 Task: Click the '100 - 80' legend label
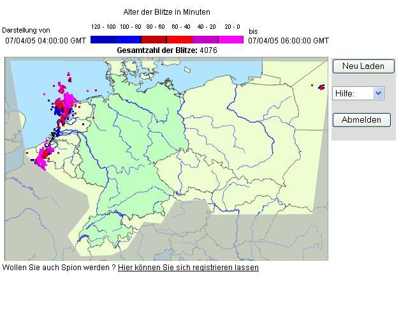click(130, 27)
